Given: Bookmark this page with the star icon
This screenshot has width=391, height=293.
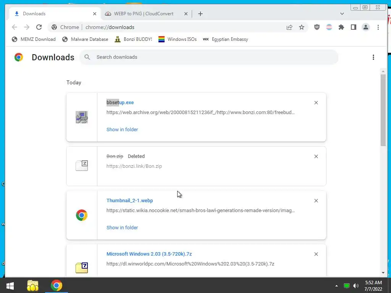Looking at the screenshot, I should (302, 27).
